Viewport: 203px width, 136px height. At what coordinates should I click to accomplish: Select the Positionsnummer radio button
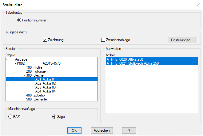[20, 20]
